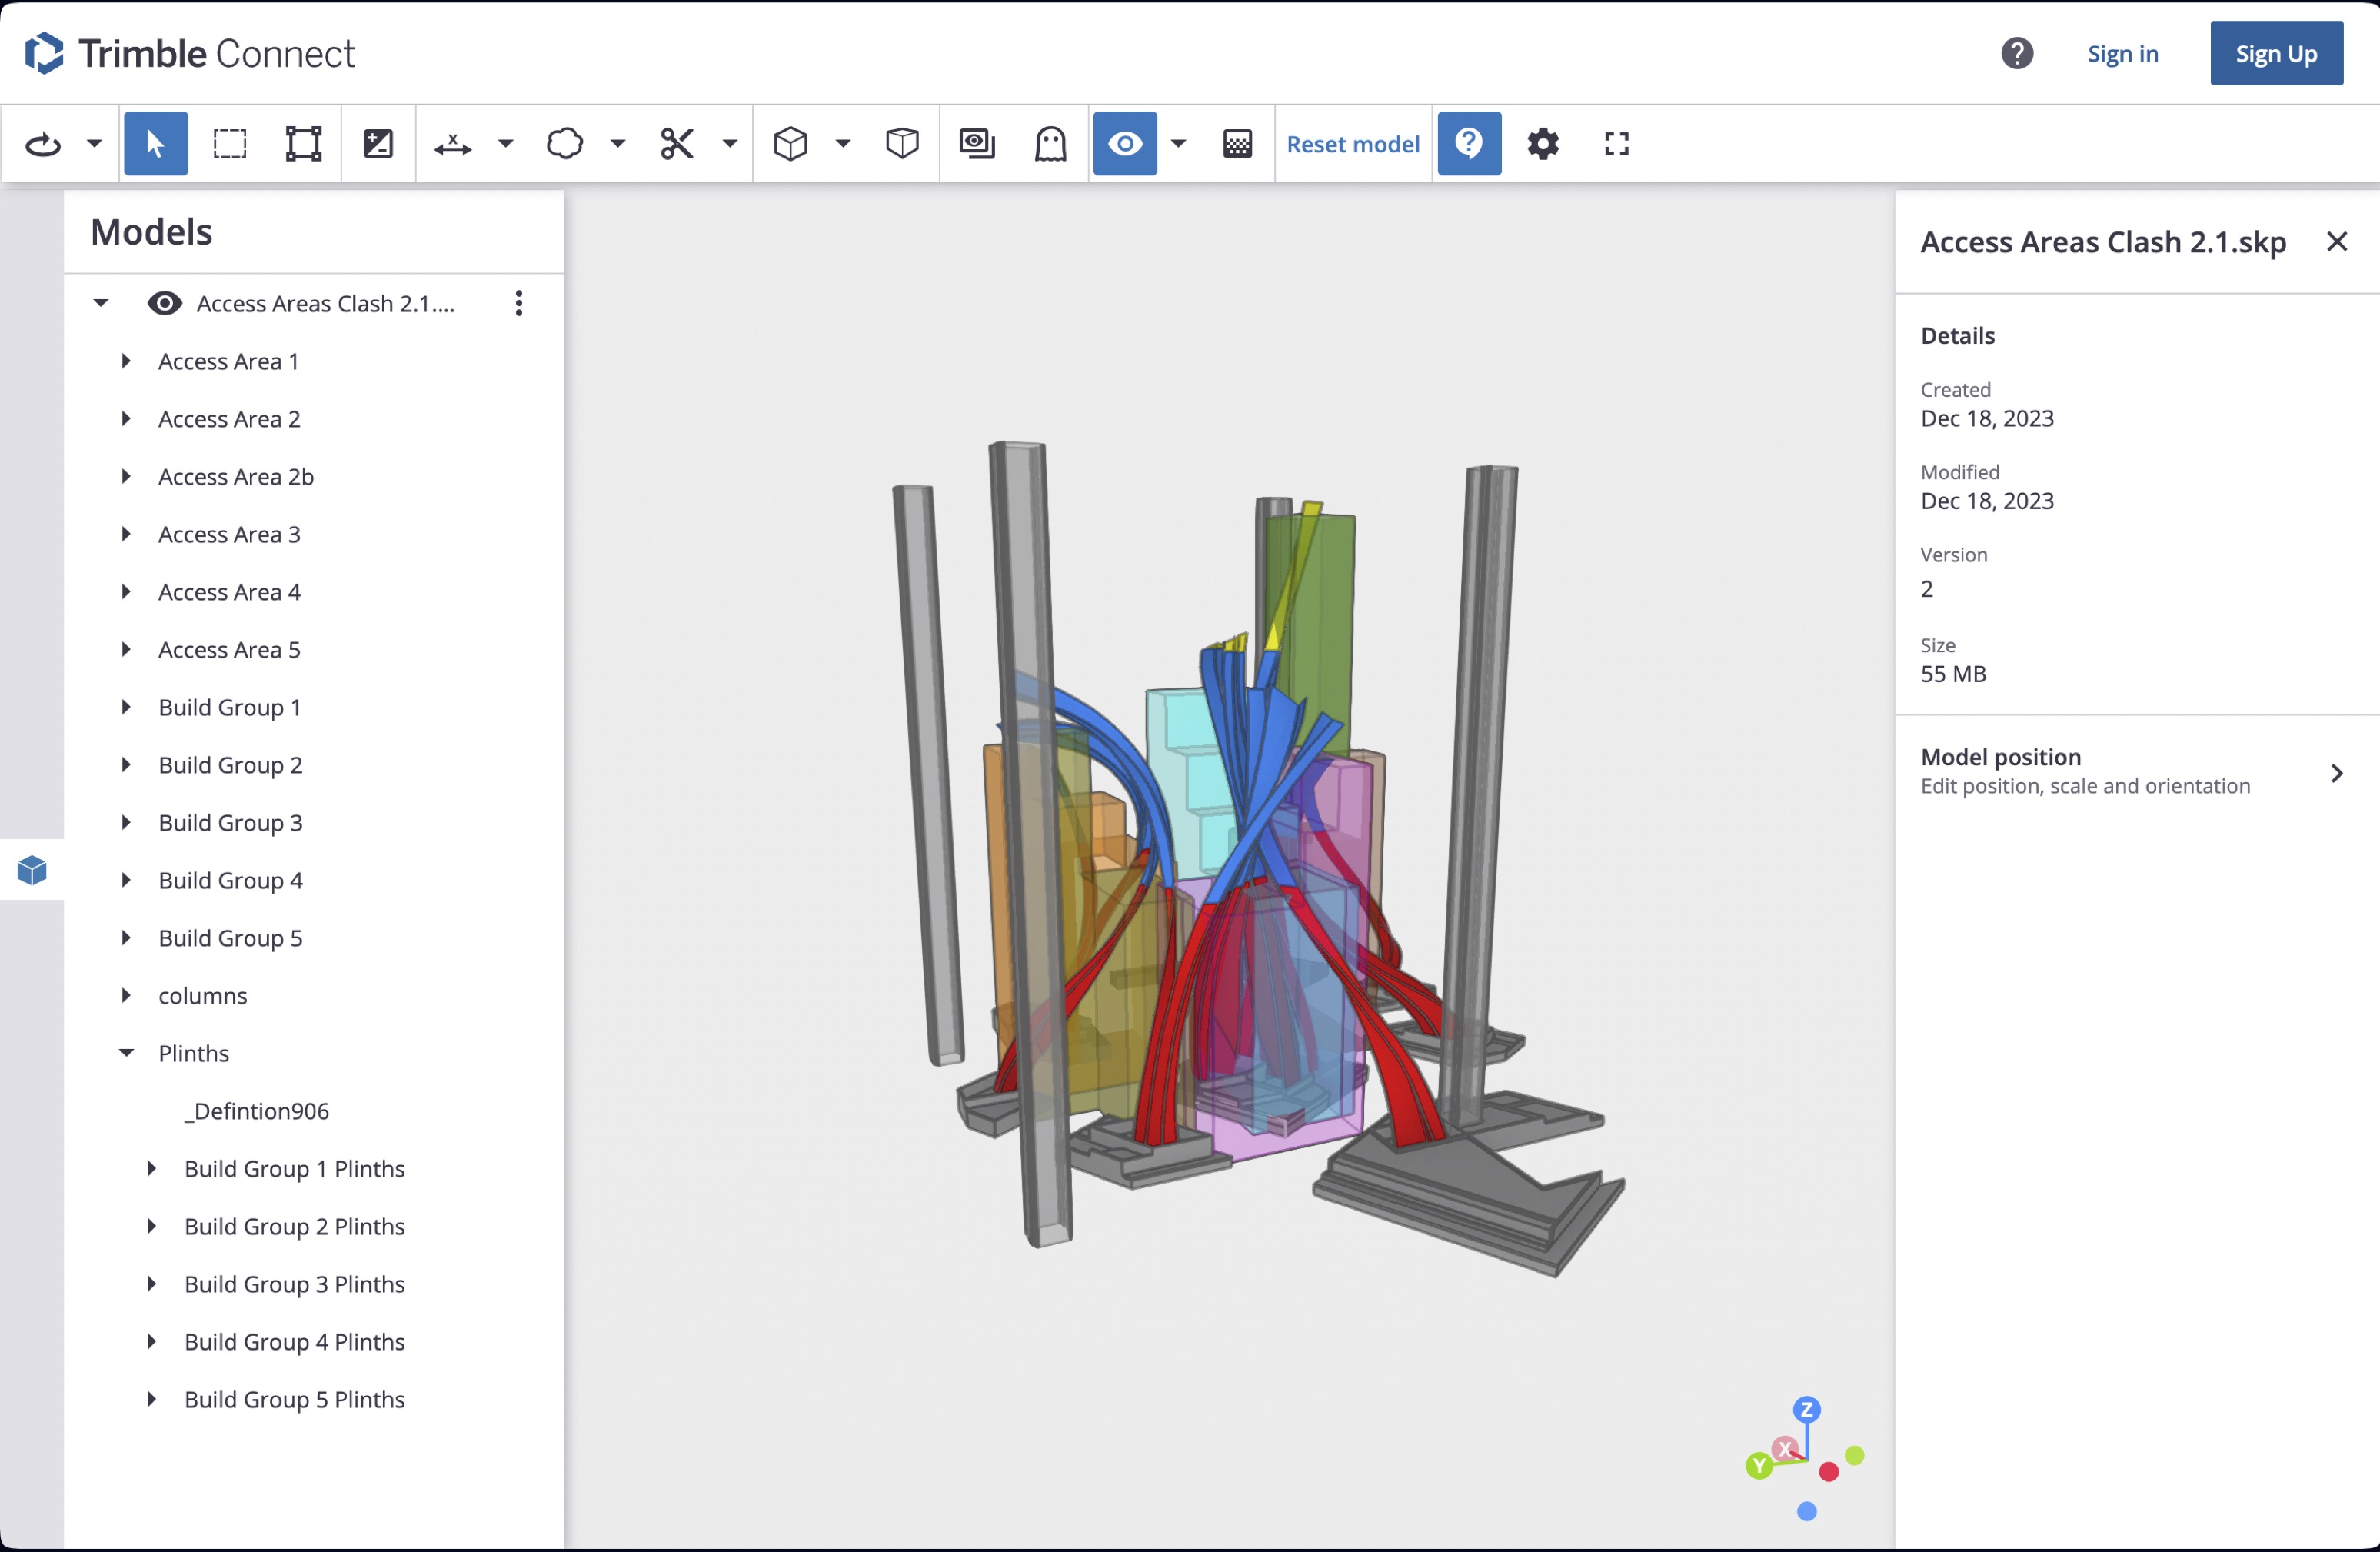Screen dimensions: 2380x1552
Task: Expand the Access Area 1 tree item
Action: pyautogui.click(x=126, y=361)
